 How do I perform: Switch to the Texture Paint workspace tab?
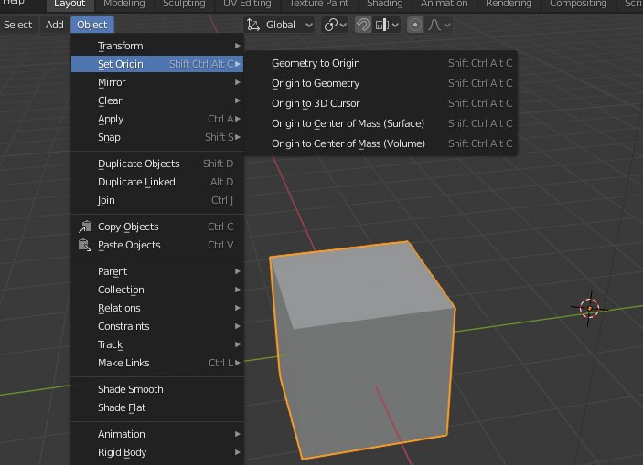click(x=318, y=4)
